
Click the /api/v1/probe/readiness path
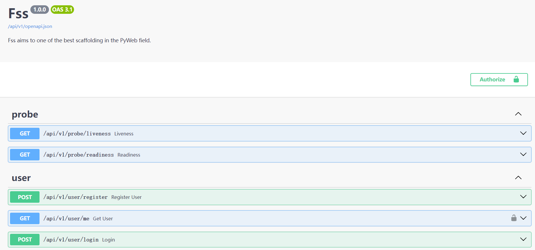pyautogui.click(x=78, y=155)
